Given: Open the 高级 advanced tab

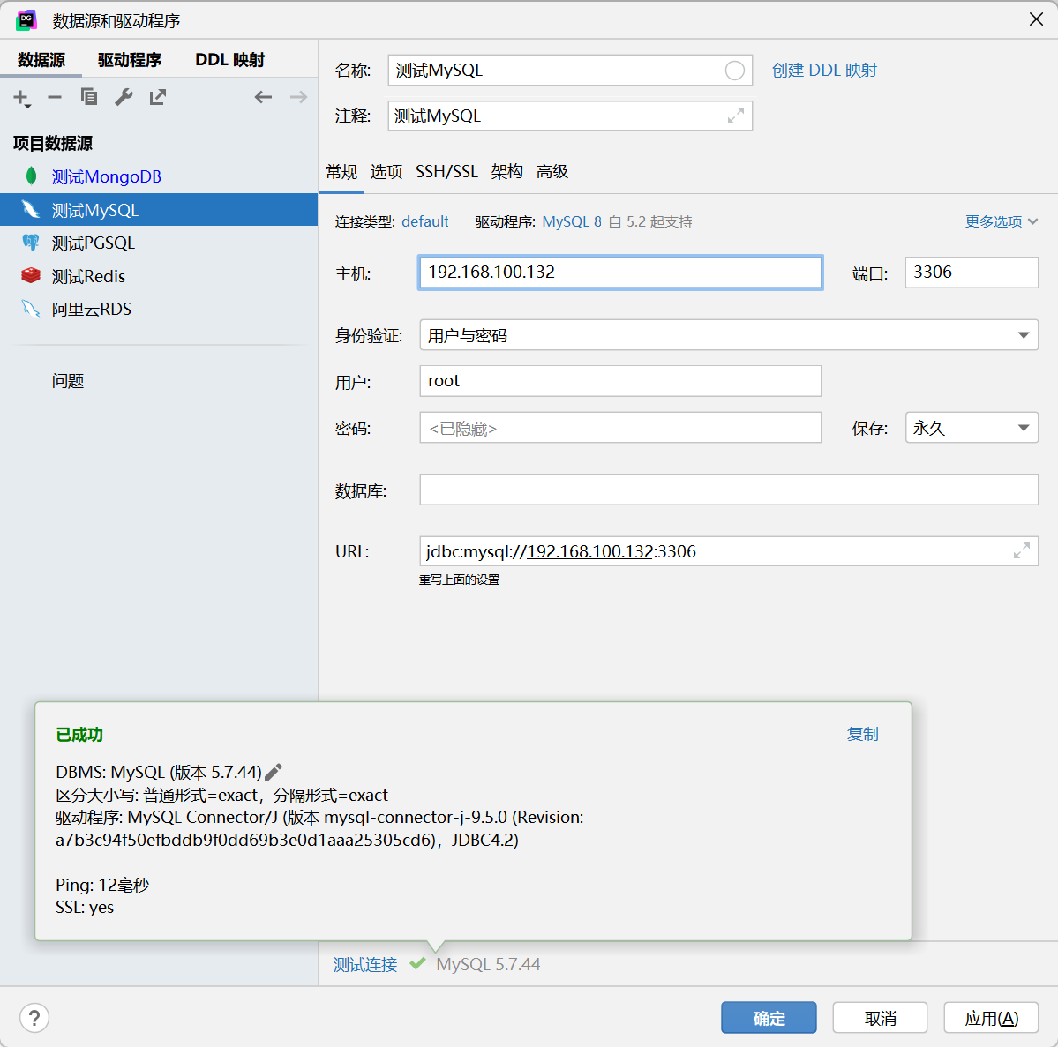Looking at the screenshot, I should pos(552,172).
